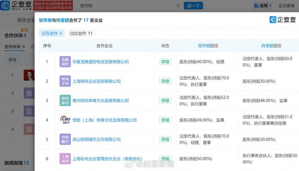
Task: Open the 企业套餐 menu item
Action: tap(287, 6)
